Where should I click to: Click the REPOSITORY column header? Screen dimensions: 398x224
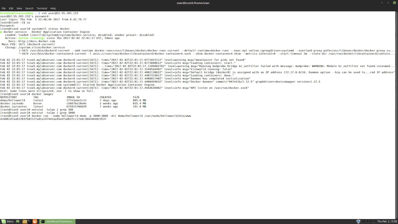(x=8, y=97)
